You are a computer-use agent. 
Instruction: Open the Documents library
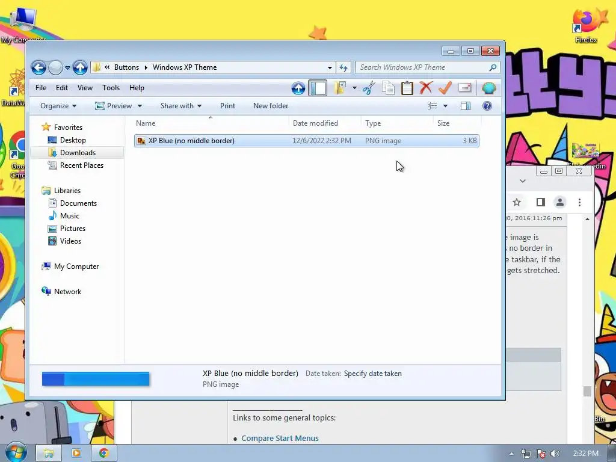coord(78,203)
